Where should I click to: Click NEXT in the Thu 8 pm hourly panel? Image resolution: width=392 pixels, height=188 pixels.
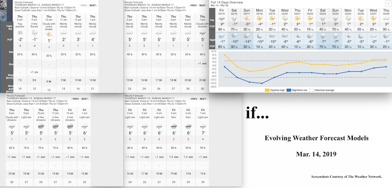(x=85, y=99)
